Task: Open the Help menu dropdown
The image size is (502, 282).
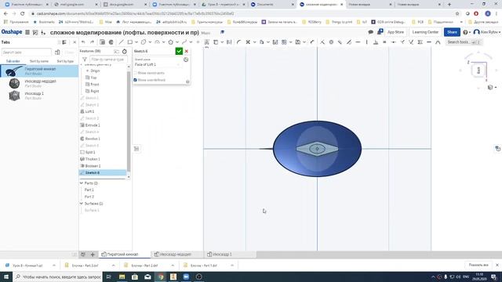Action: point(466,32)
